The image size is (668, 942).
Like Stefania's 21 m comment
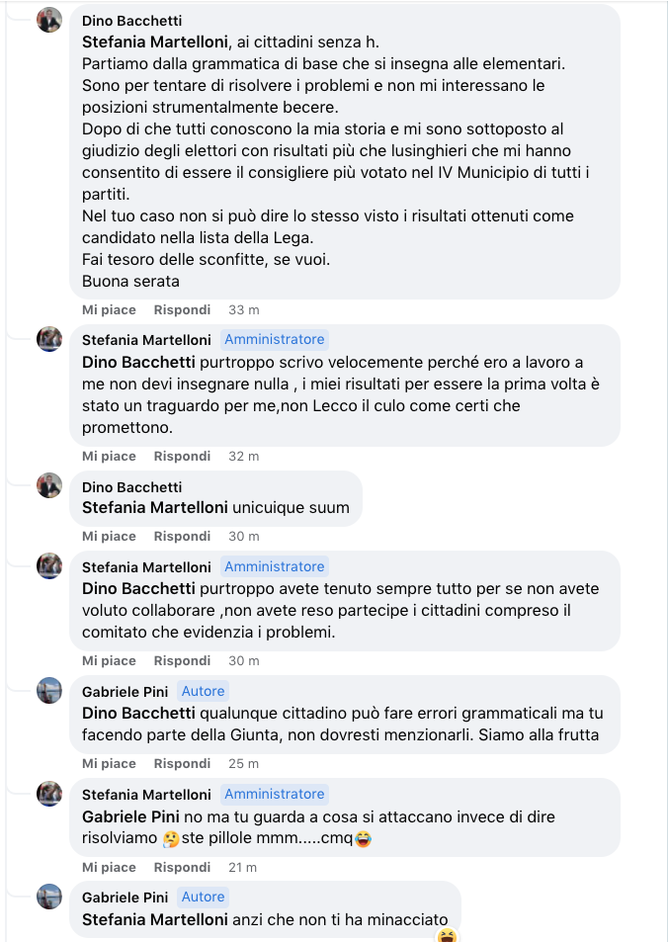(109, 867)
